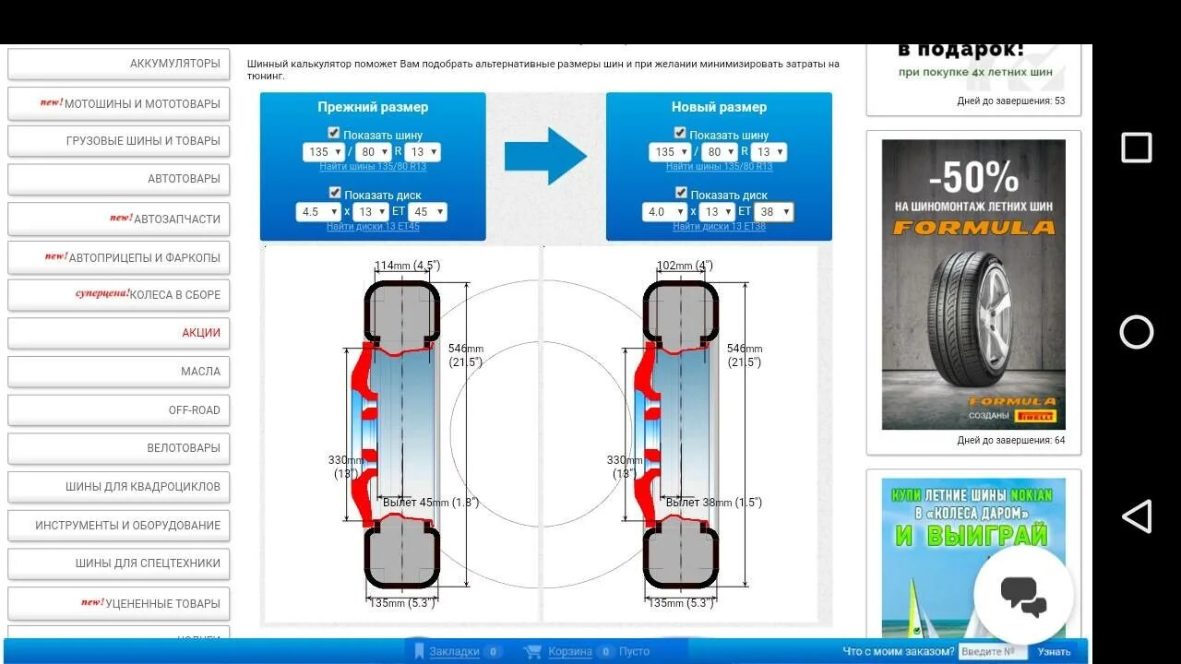Click 'Найти диски 13 ET38' link
Screen dimensions: 1181x664
(x=719, y=227)
